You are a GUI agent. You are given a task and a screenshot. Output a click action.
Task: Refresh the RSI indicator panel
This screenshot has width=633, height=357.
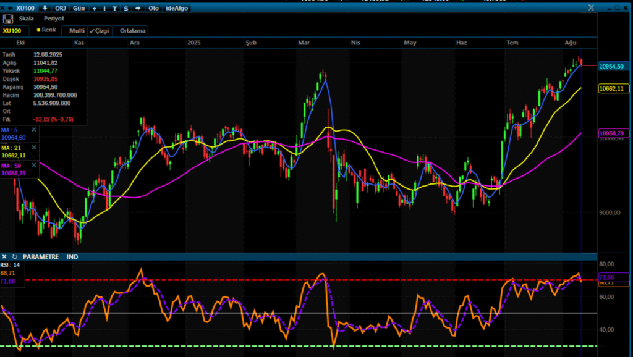point(14,256)
